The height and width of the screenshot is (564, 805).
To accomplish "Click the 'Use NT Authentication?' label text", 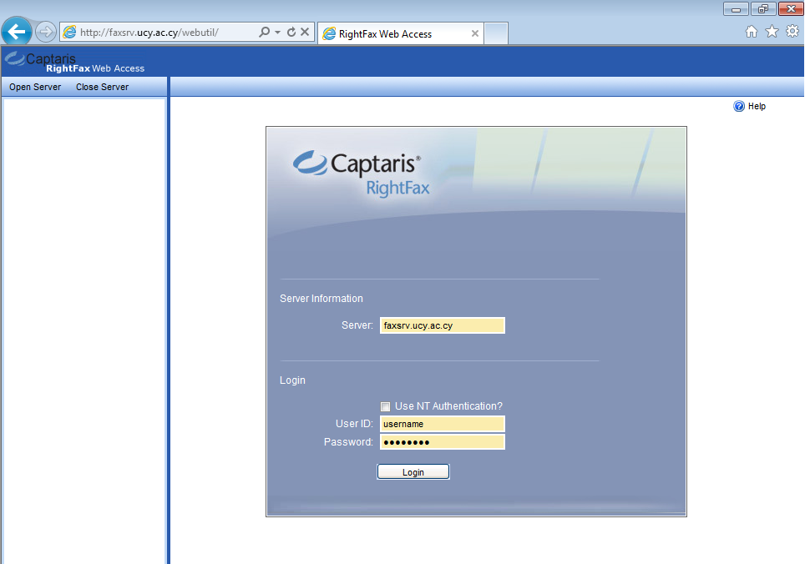I will (x=448, y=406).
